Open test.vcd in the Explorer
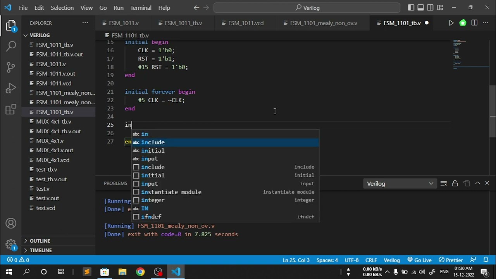This screenshot has height=279, width=496. point(58,208)
